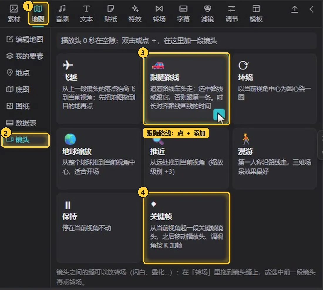Click the diamond icon on 关键帧 card
Image resolution: width=323 pixels, height=290 pixels.
[154, 204]
